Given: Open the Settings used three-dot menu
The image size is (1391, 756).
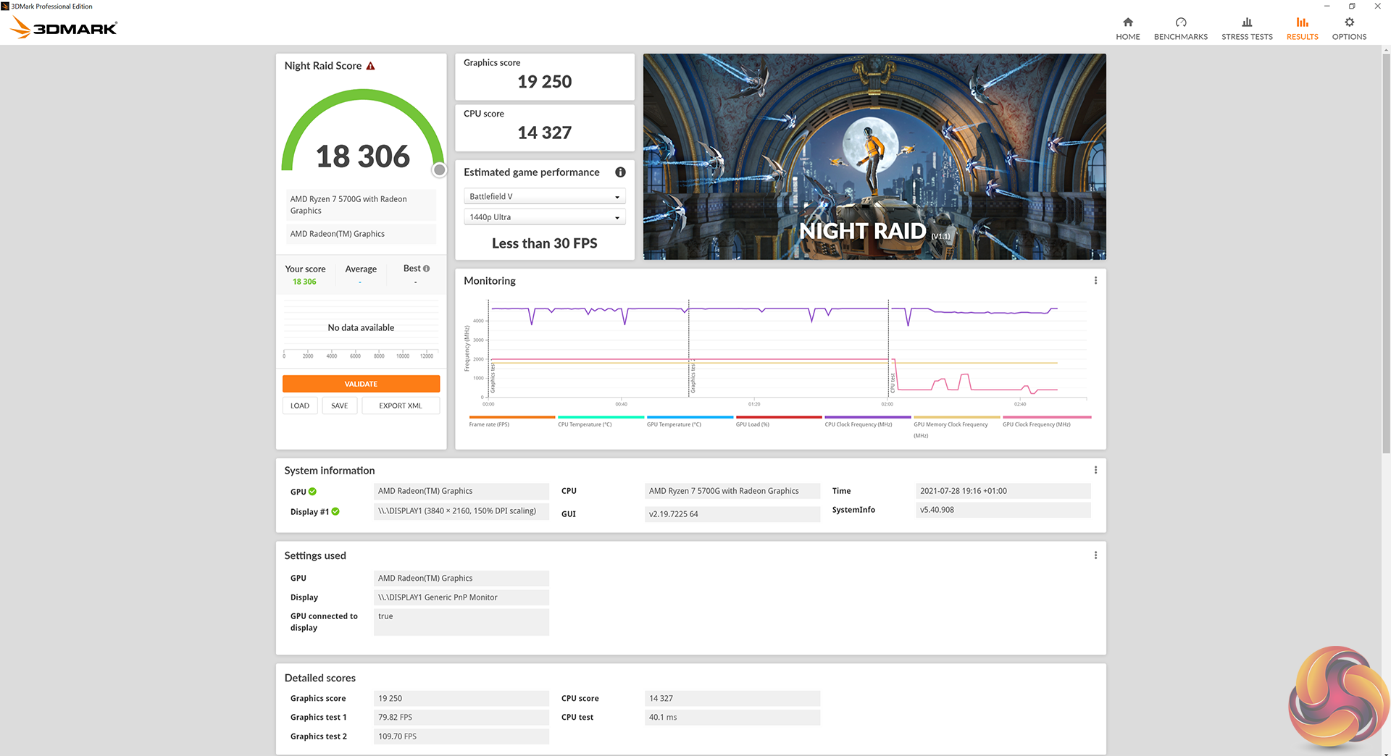Looking at the screenshot, I should pyautogui.click(x=1095, y=555).
